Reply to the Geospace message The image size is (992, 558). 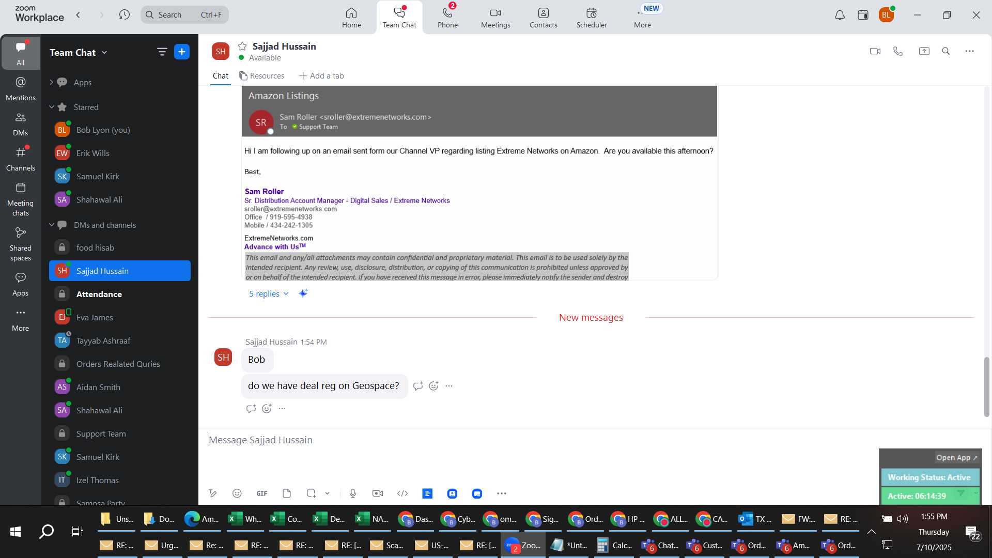(418, 386)
